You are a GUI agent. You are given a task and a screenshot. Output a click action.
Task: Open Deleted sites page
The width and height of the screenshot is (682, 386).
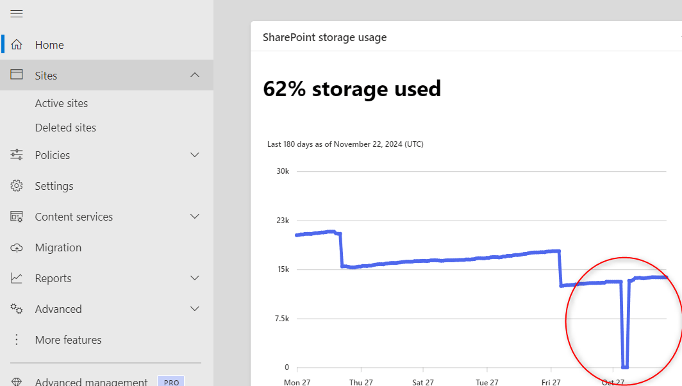pos(65,128)
